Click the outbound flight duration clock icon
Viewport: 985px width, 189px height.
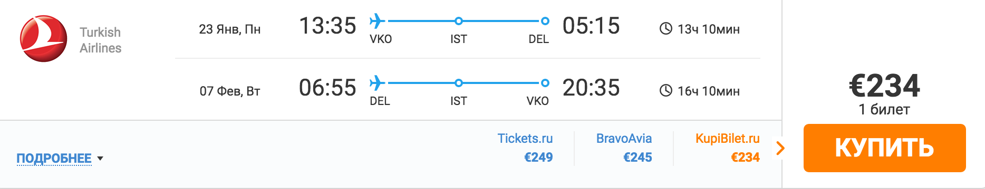pos(666,29)
